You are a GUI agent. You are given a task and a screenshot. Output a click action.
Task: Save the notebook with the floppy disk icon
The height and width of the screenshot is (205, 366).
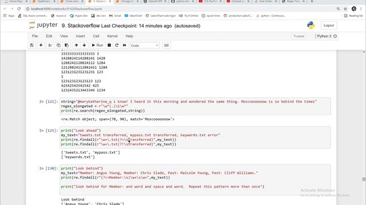click(32, 46)
